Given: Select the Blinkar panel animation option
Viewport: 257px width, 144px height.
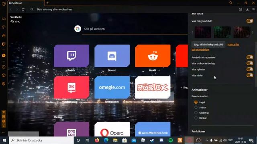Looking at the screenshot, I should pyautogui.click(x=196, y=118).
